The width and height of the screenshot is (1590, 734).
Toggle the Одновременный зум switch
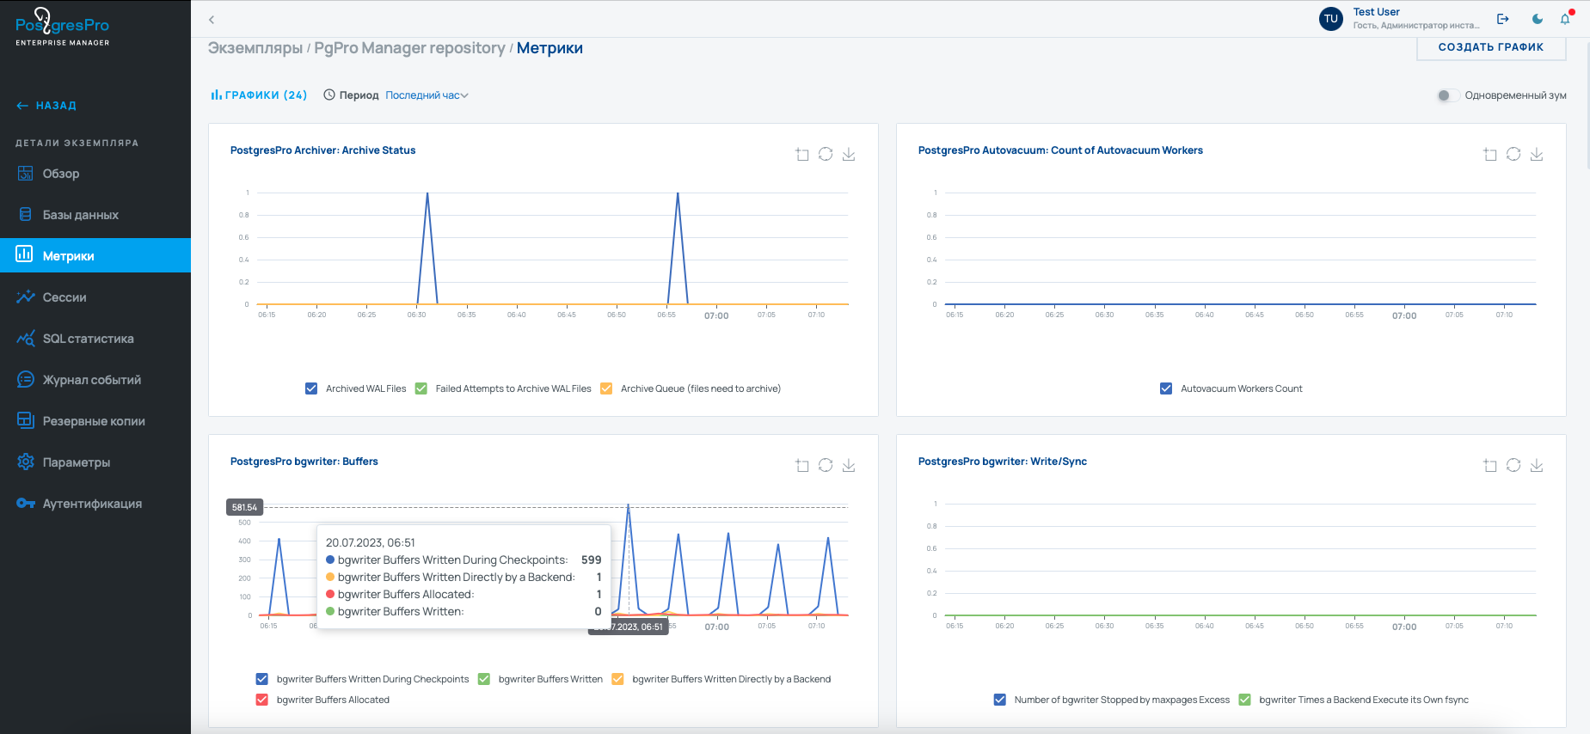1447,95
